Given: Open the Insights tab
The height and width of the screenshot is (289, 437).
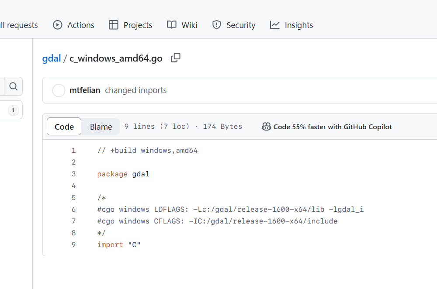Looking at the screenshot, I should [x=298, y=25].
